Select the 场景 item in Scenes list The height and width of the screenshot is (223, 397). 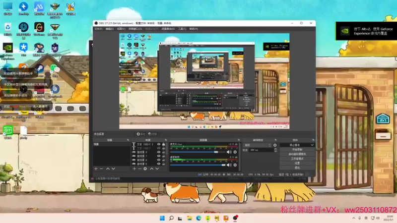pos(111,144)
